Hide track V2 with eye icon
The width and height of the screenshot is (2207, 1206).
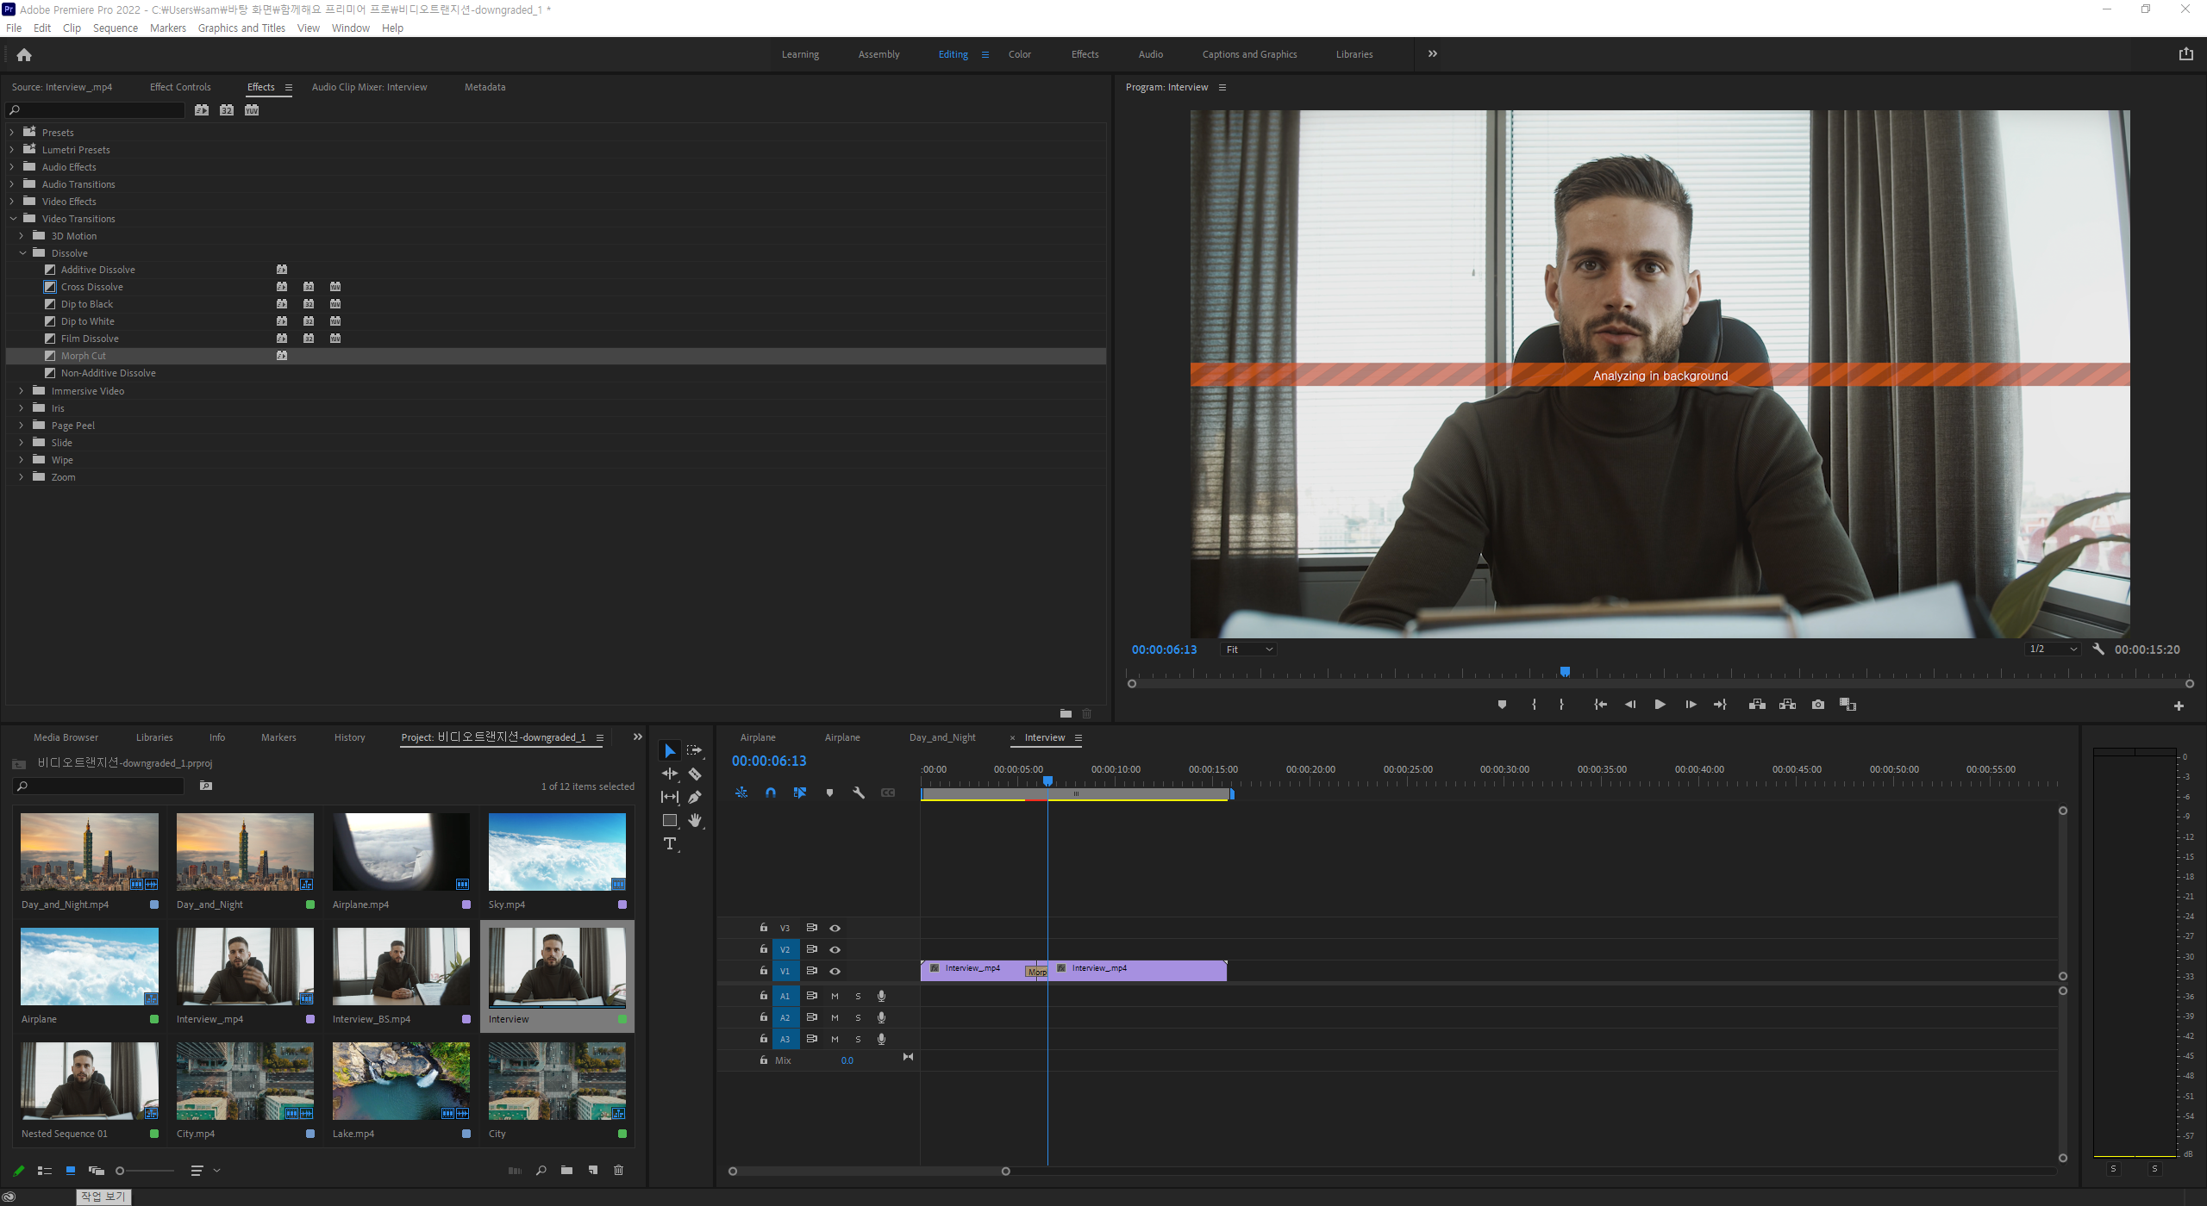coord(835,949)
